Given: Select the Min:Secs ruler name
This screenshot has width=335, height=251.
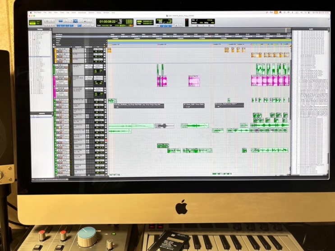Looking at the screenshot, I should (59, 35).
